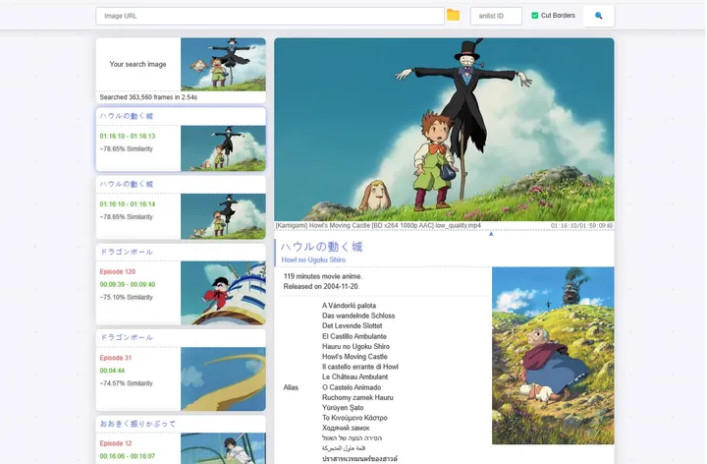Image resolution: width=707 pixels, height=464 pixels.
Task: Click Howl no Ugoku Shiro romaji title
Action: pos(313,260)
